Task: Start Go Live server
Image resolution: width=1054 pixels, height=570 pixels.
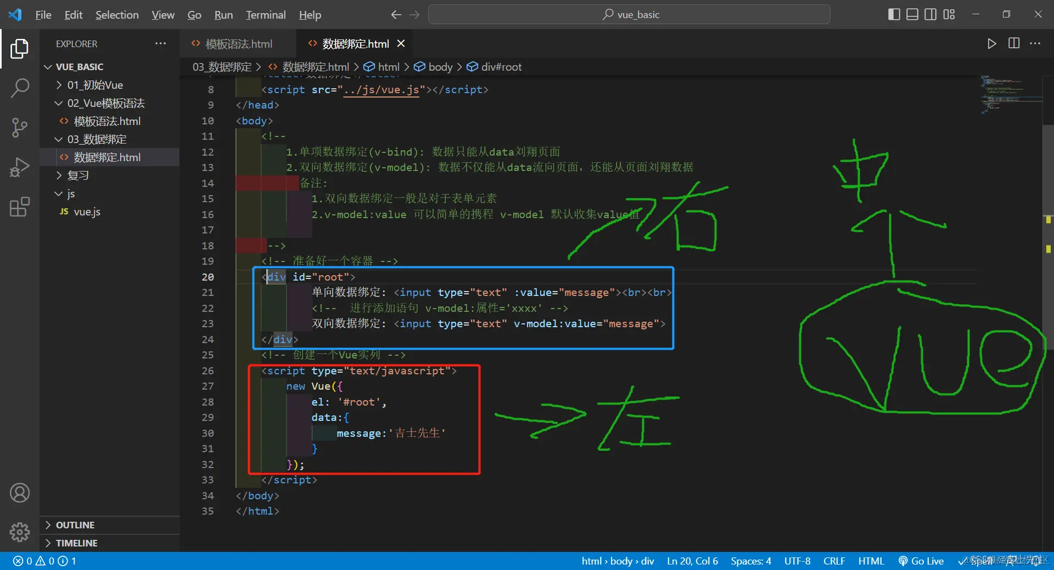Action: 921,561
